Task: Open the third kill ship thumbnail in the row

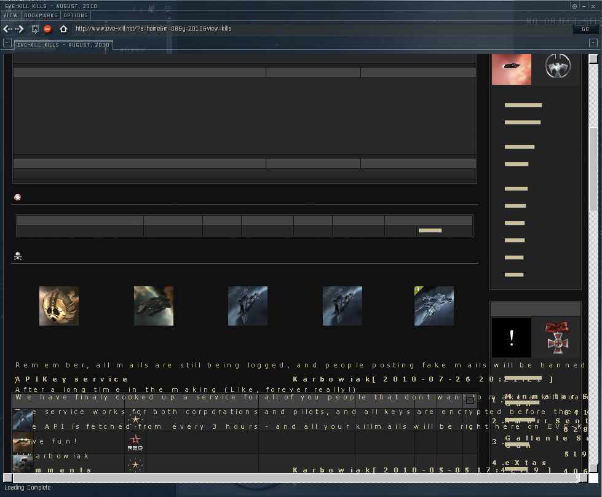Action: 248,306
